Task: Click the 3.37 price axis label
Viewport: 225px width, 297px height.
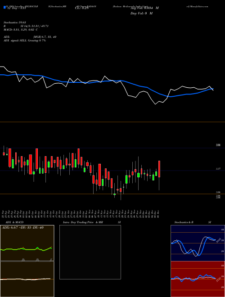Action: coord(218,169)
